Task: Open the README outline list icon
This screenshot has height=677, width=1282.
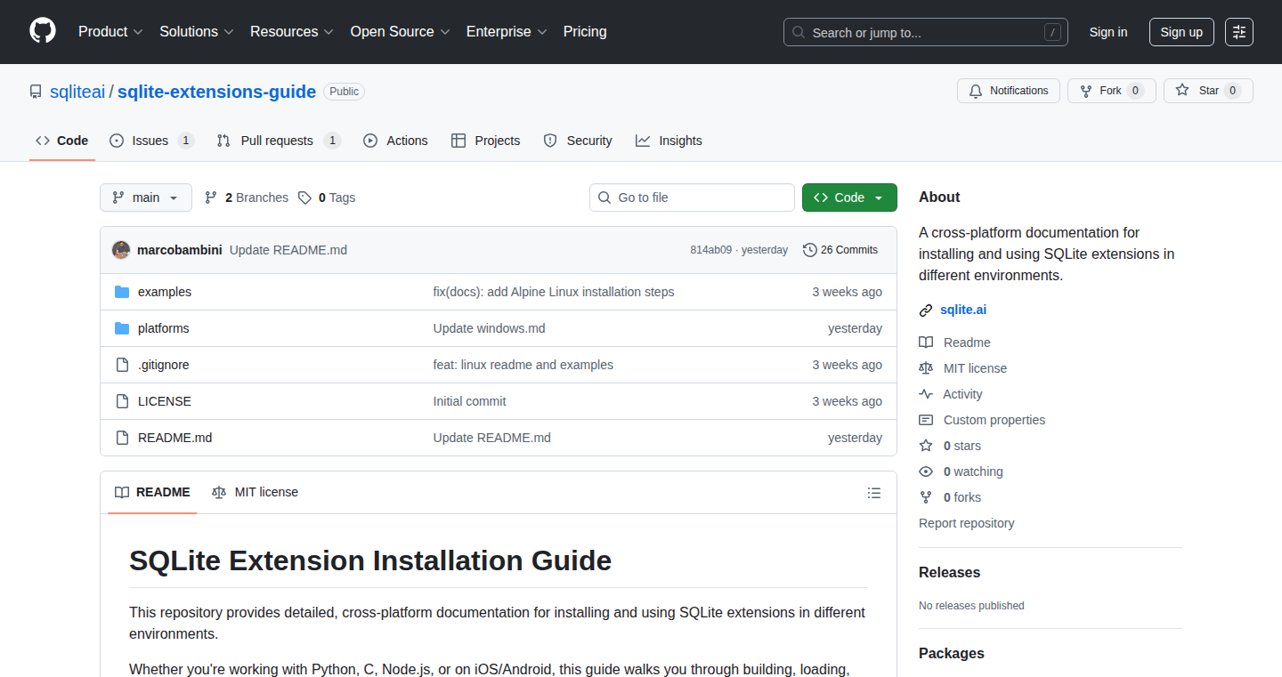Action: 874,493
